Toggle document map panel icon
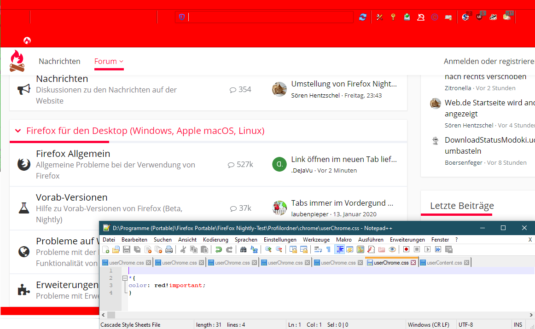Screen dimensions: 535x329 tap(361, 249)
